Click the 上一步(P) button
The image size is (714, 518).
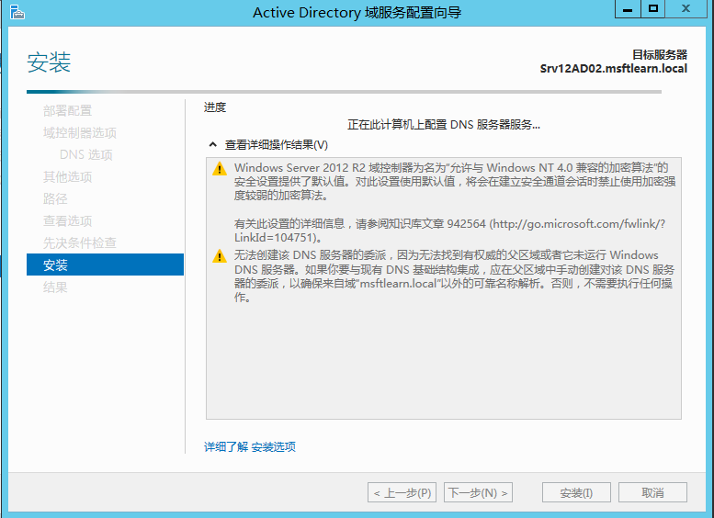(x=402, y=492)
